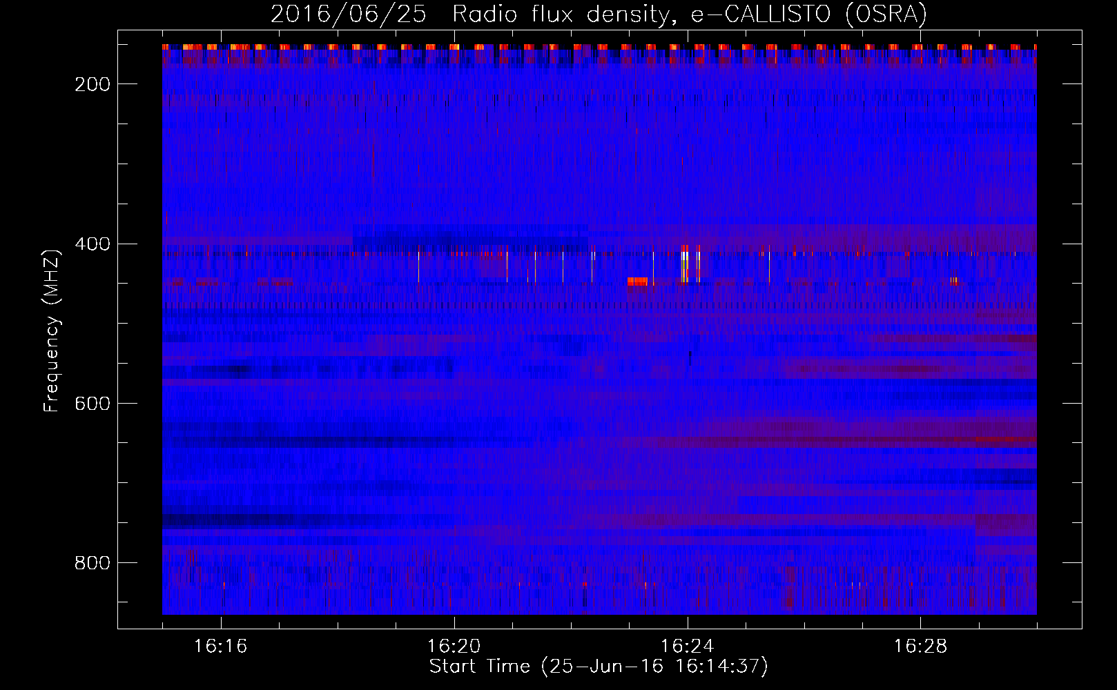Click the red-orange patch near 16:23 around 450 MHz

click(637, 281)
